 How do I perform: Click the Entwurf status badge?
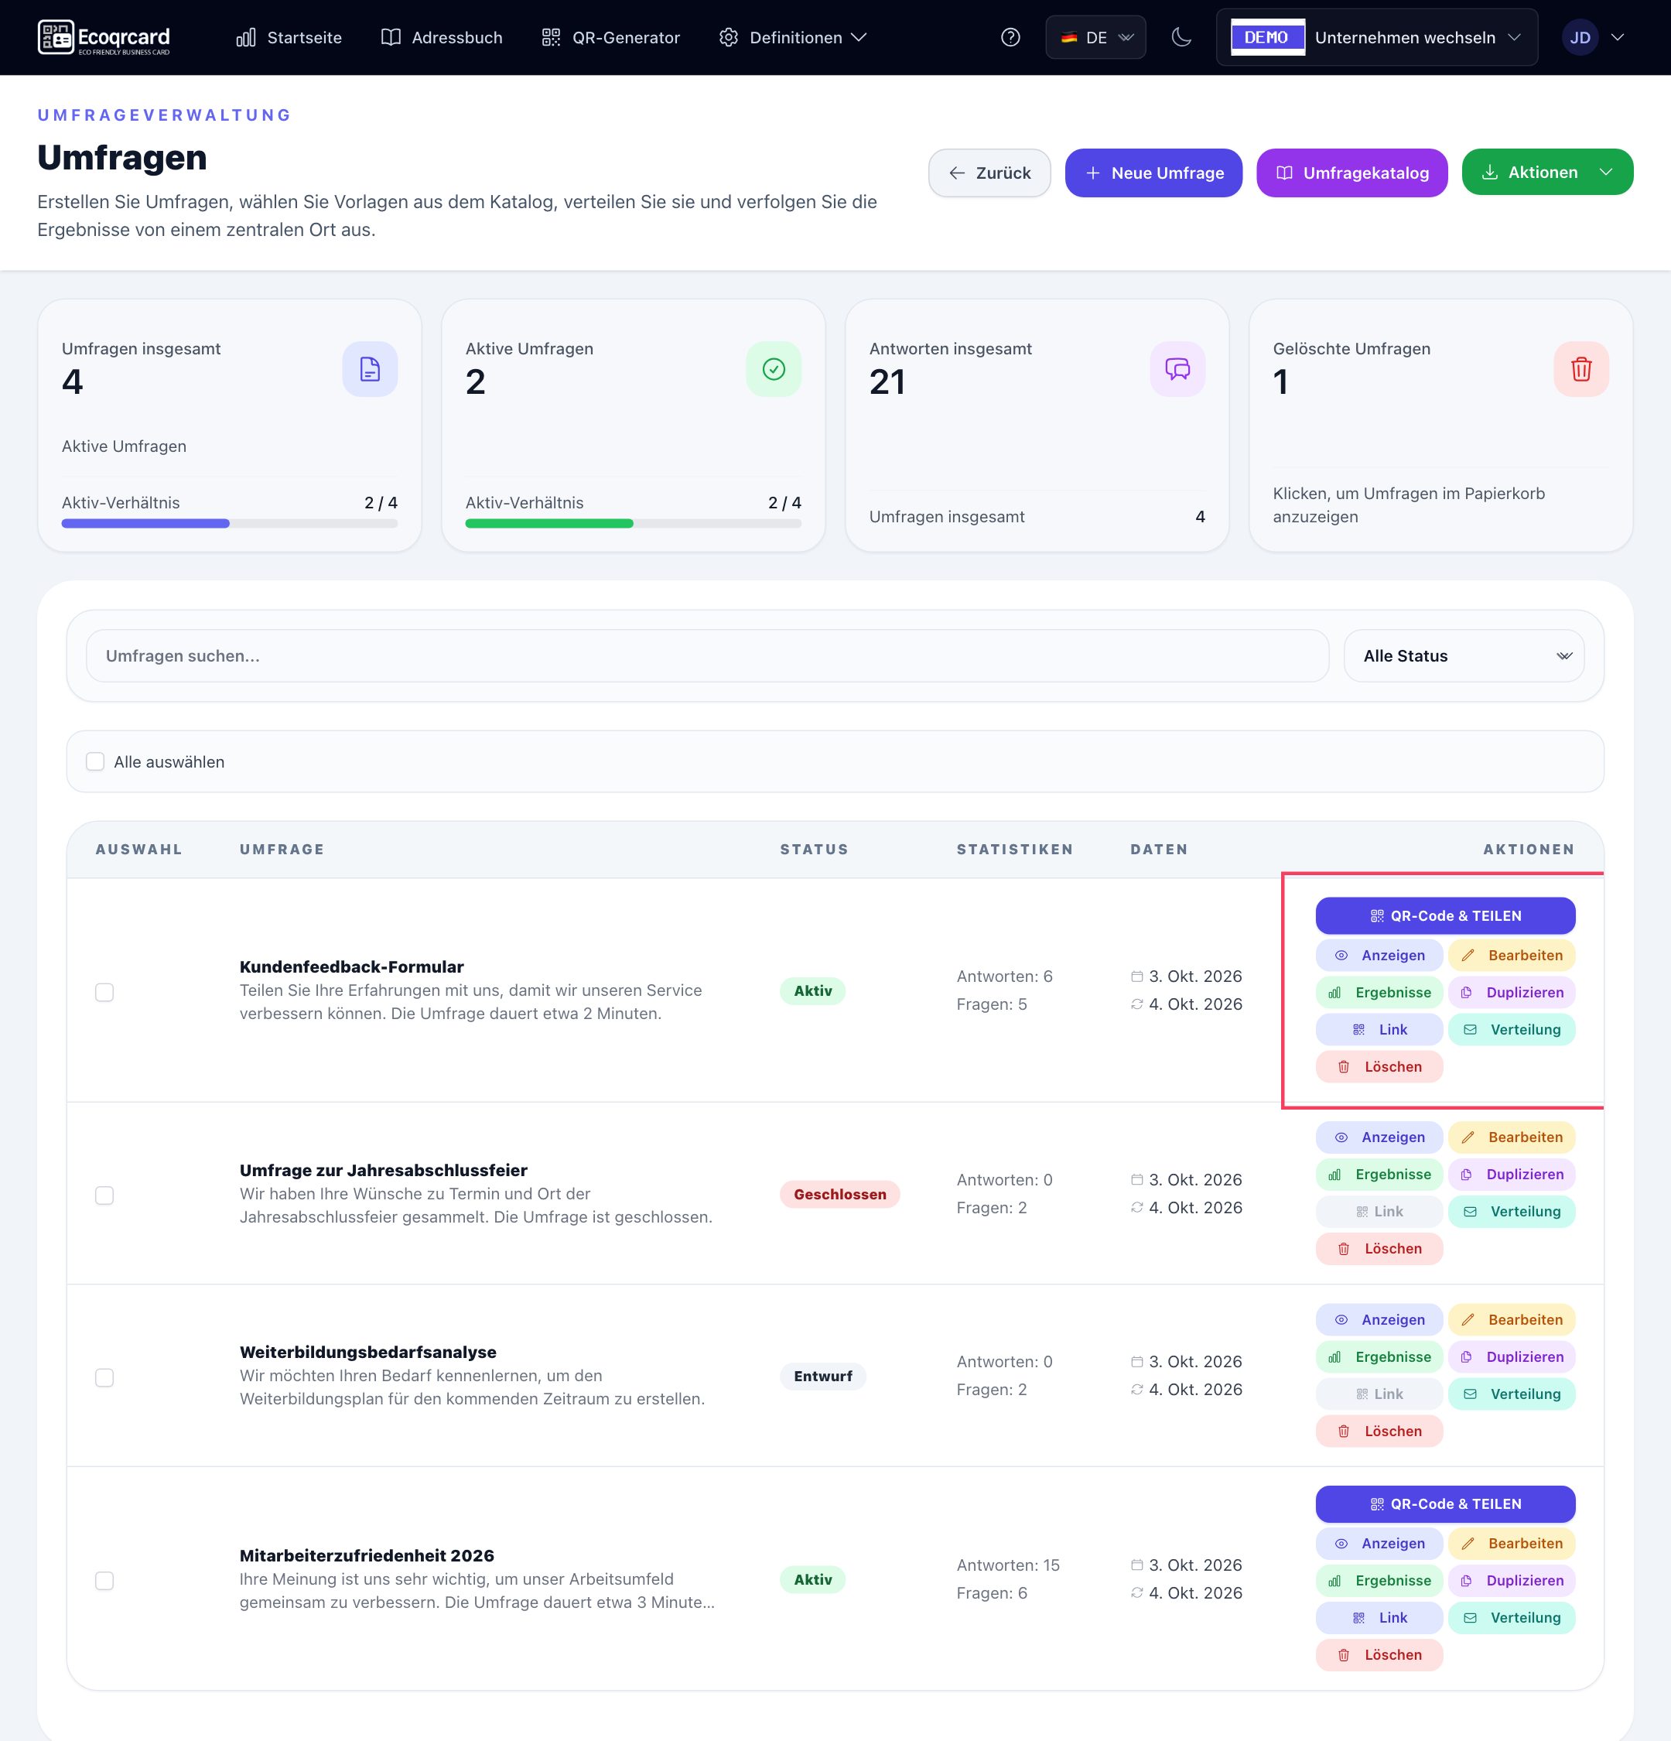click(822, 1376)
